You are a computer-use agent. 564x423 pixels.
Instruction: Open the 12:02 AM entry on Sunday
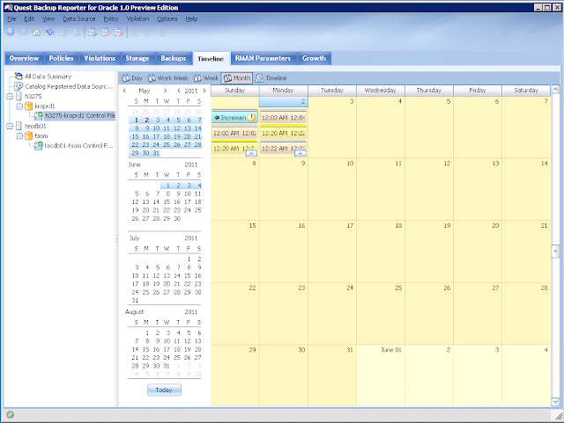pyautogui.click(x=234, y=133)
